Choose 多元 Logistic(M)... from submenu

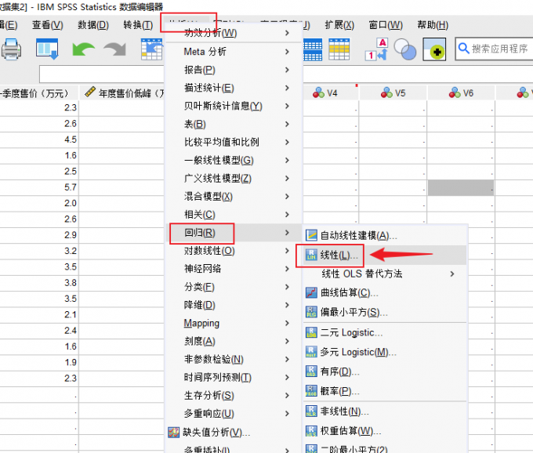click(358, 352)
